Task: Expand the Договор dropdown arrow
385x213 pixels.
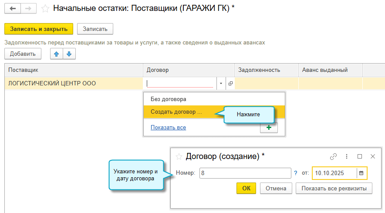Action: pos(221,83)
